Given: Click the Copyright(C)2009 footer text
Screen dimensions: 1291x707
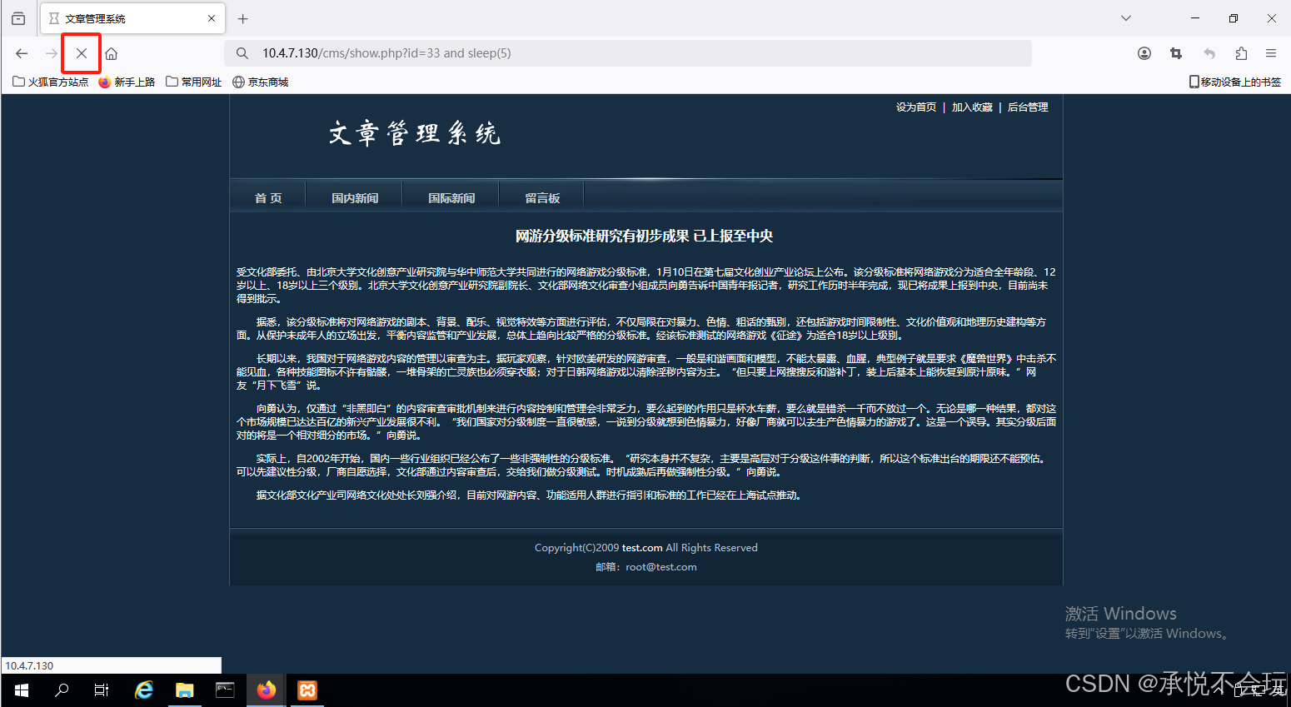Looking at the screenshot, I should pyautogui.click(x=576, y=548).
